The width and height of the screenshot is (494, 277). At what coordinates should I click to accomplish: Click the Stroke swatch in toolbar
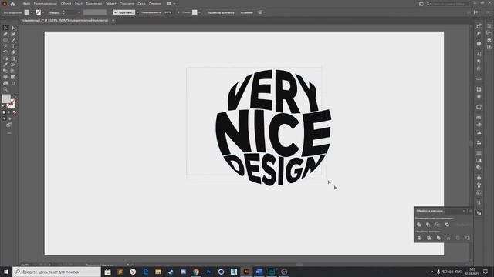coord(11,103)
